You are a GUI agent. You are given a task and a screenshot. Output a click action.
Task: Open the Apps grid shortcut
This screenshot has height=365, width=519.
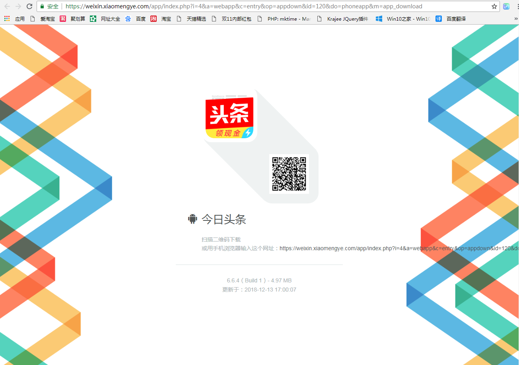coord(14,19)
